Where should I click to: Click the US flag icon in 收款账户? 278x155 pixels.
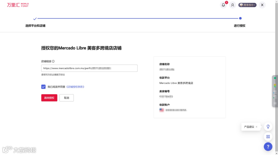[161, 110]
